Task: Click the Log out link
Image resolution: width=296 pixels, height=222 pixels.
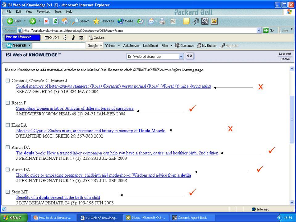Action: click(285, 54)
